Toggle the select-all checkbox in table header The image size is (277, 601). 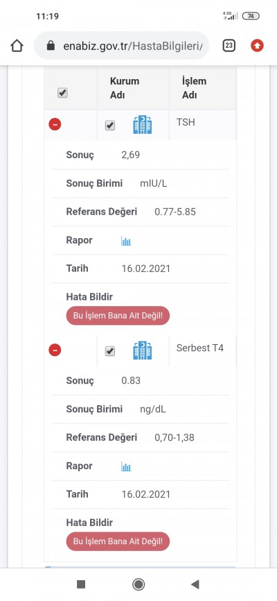tap(62, 93)
